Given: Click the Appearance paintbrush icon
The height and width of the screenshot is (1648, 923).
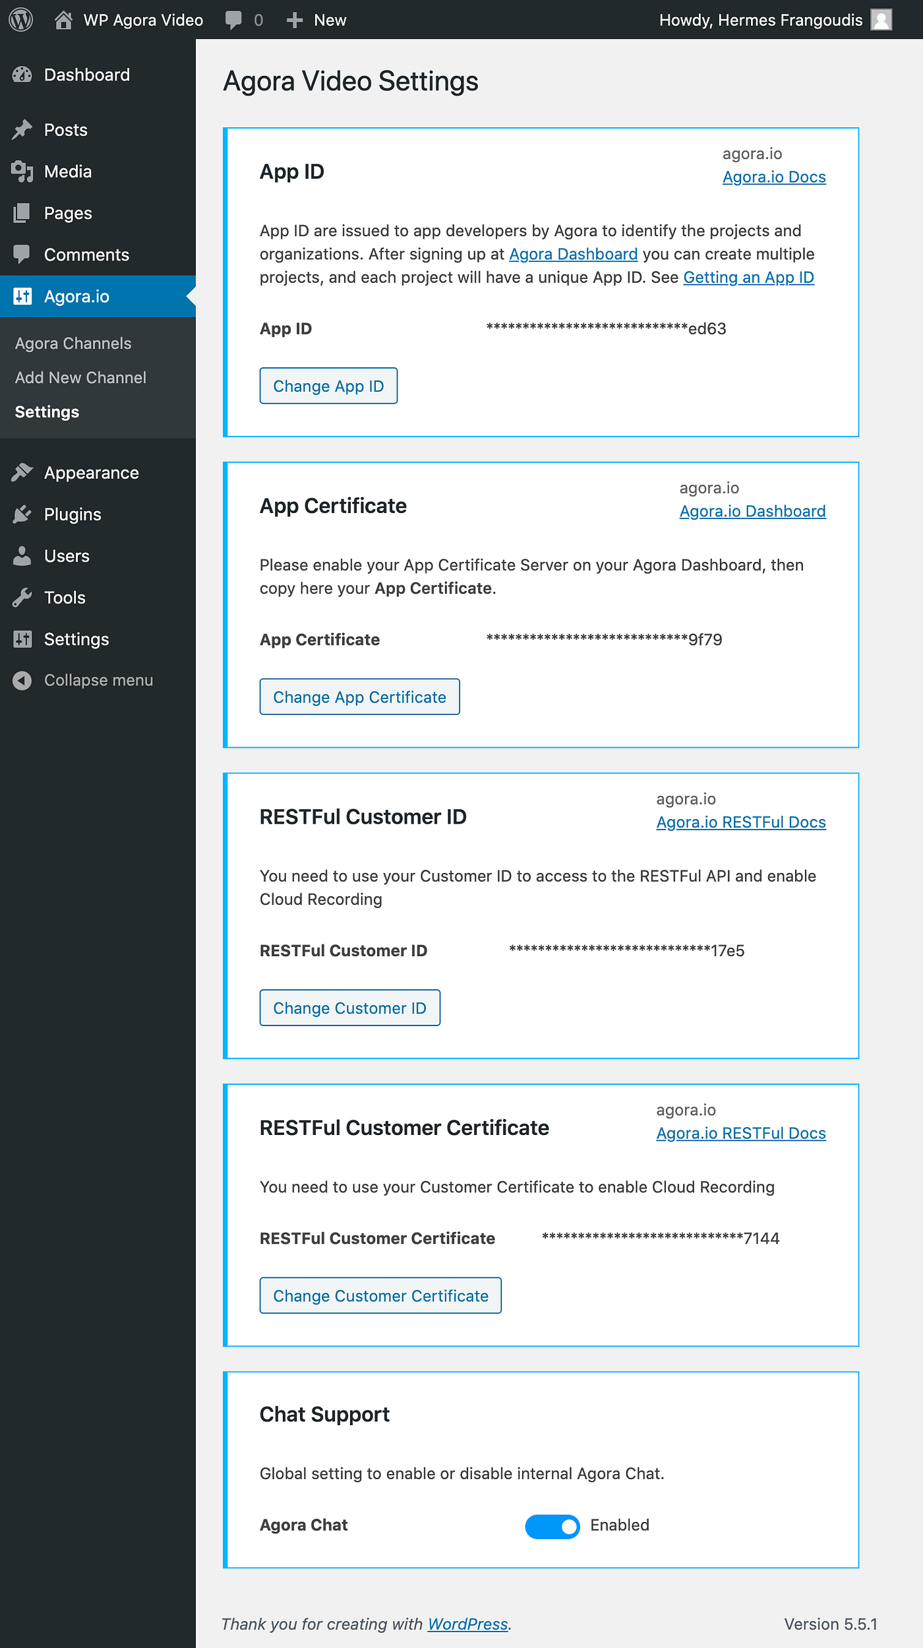Looking at the screenshot, I should (x=22, y=473).
